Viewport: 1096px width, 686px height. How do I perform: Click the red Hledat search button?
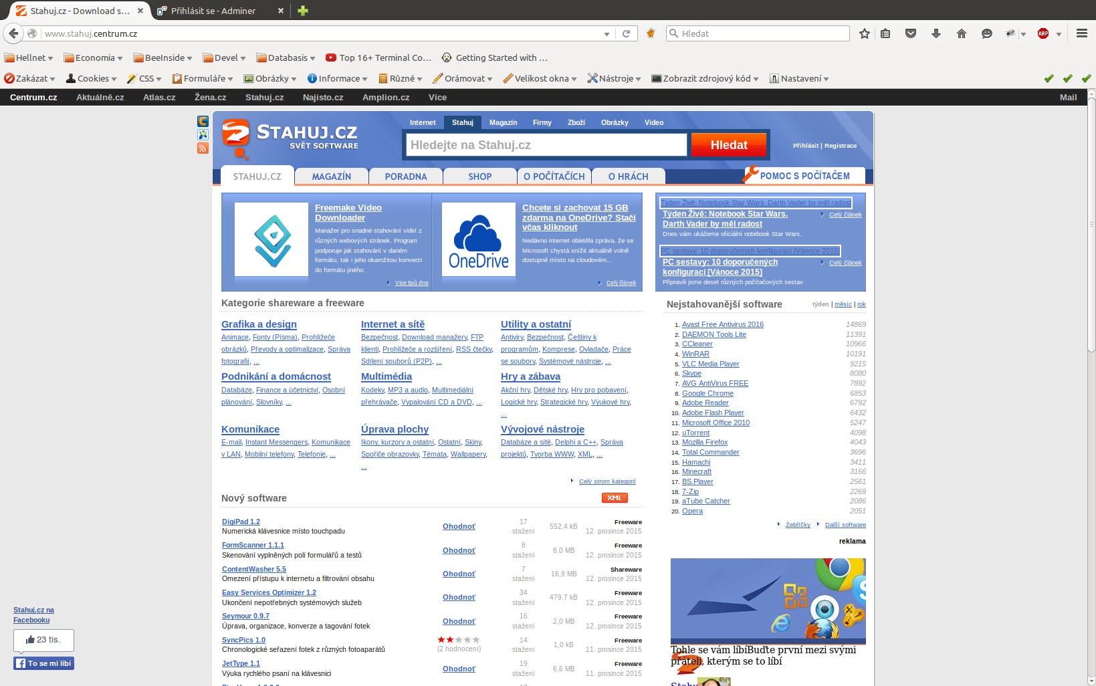coord(729,145)
